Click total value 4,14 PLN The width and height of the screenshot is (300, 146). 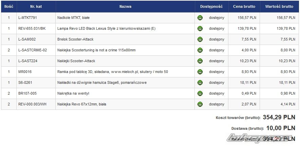pyautogui.click(x=288, y=104)
